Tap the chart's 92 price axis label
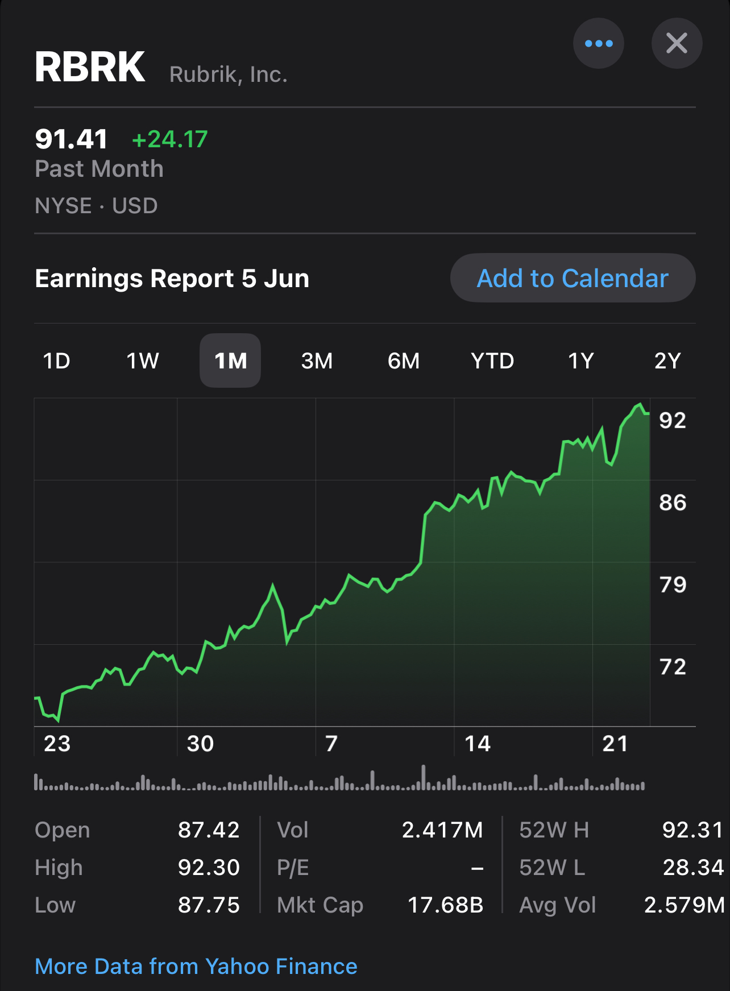This screenshot has width=730, height=991. pos(673,420)
